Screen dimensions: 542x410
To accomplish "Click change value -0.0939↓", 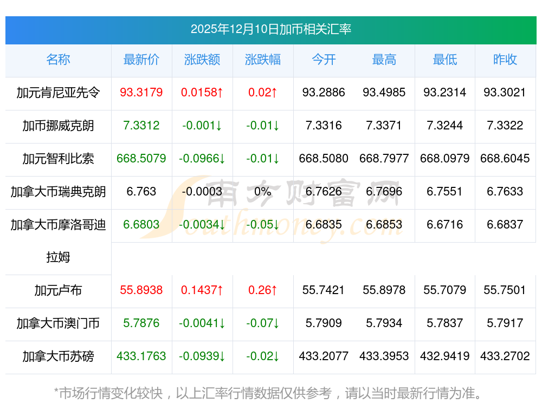I will click(202, 356).
